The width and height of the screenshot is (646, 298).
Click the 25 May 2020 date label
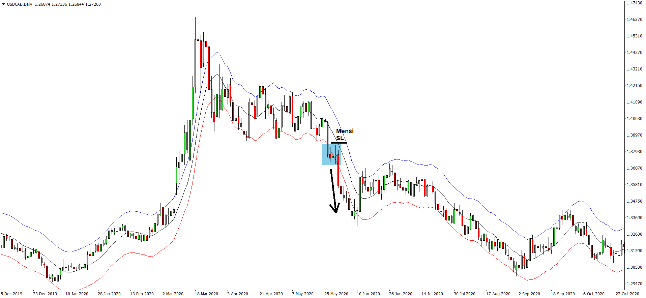336,294
